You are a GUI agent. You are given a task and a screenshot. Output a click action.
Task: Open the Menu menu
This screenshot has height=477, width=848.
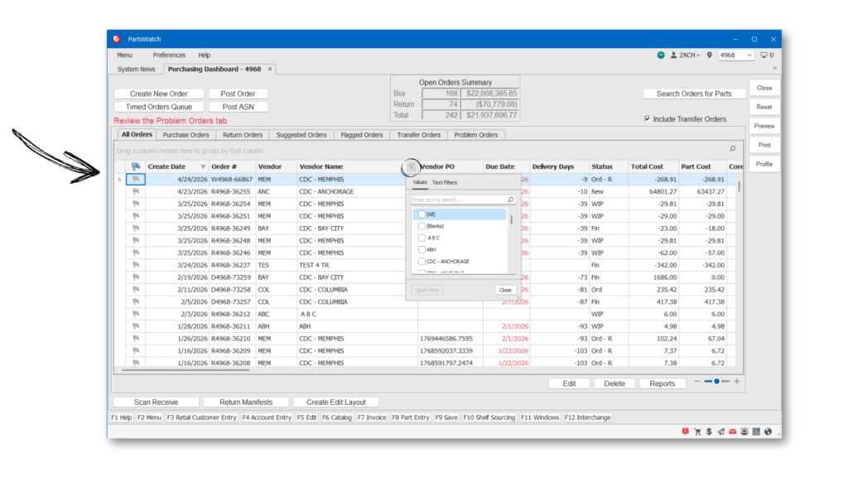tap(124, 55)
